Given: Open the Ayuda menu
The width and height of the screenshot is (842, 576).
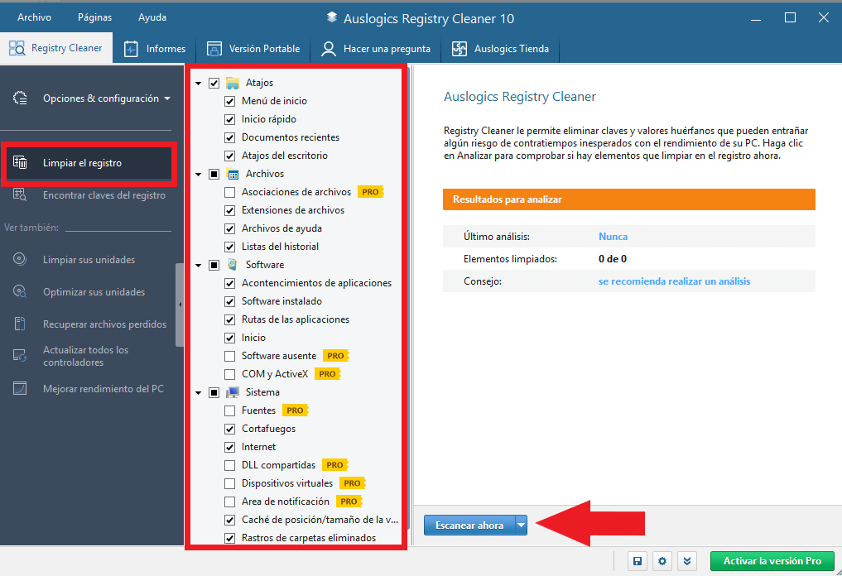Looking at the screenshot, I should (152, 17).
